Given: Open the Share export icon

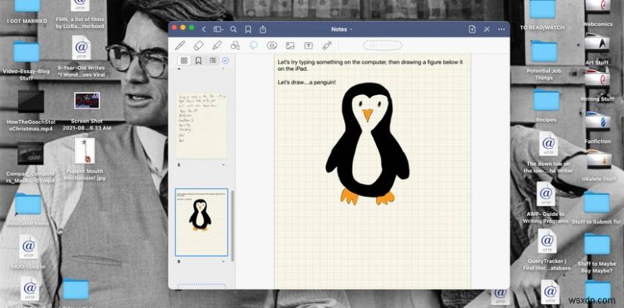Looking at the screenshot, I should (x=263, y=30).
